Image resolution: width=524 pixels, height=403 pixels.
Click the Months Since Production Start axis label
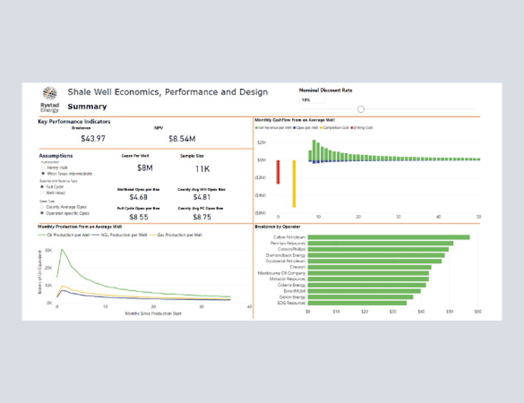153,313
